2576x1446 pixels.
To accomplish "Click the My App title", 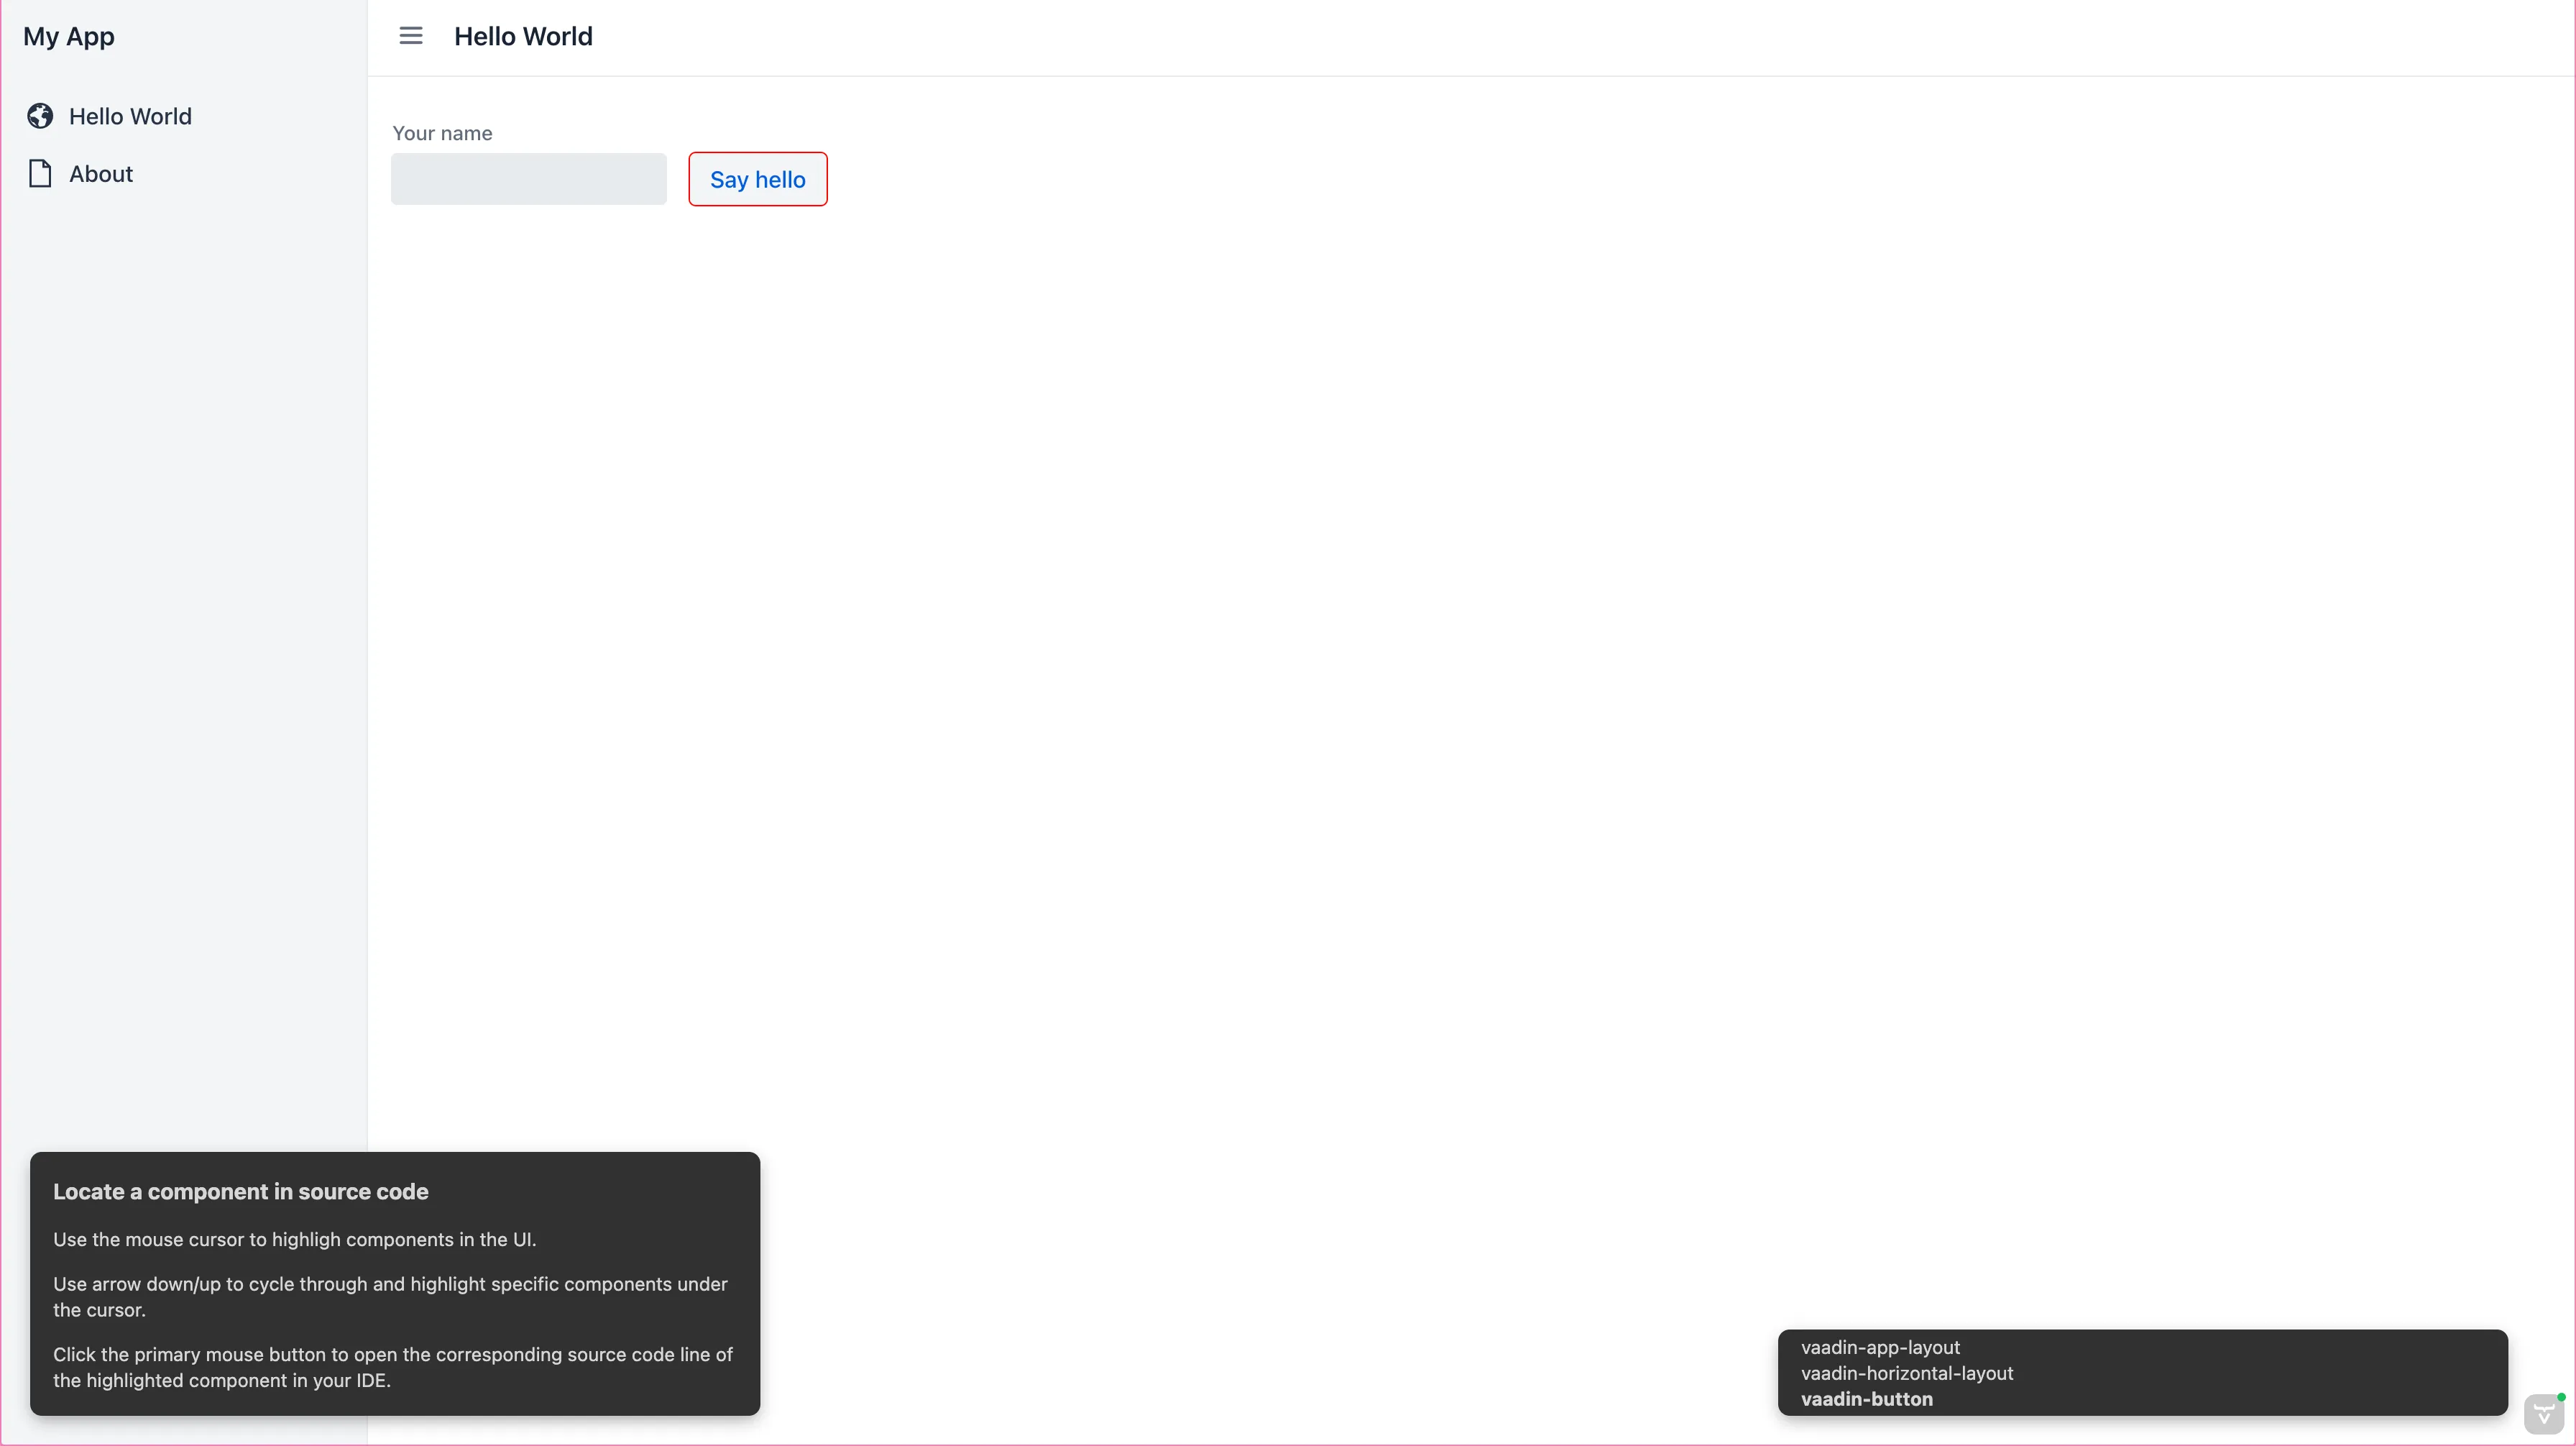I will coord(68,36).
